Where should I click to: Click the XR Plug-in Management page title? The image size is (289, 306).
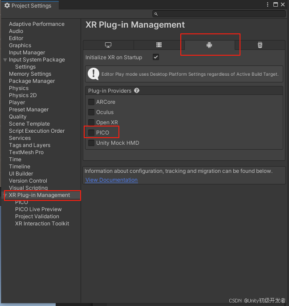(135, 25)
